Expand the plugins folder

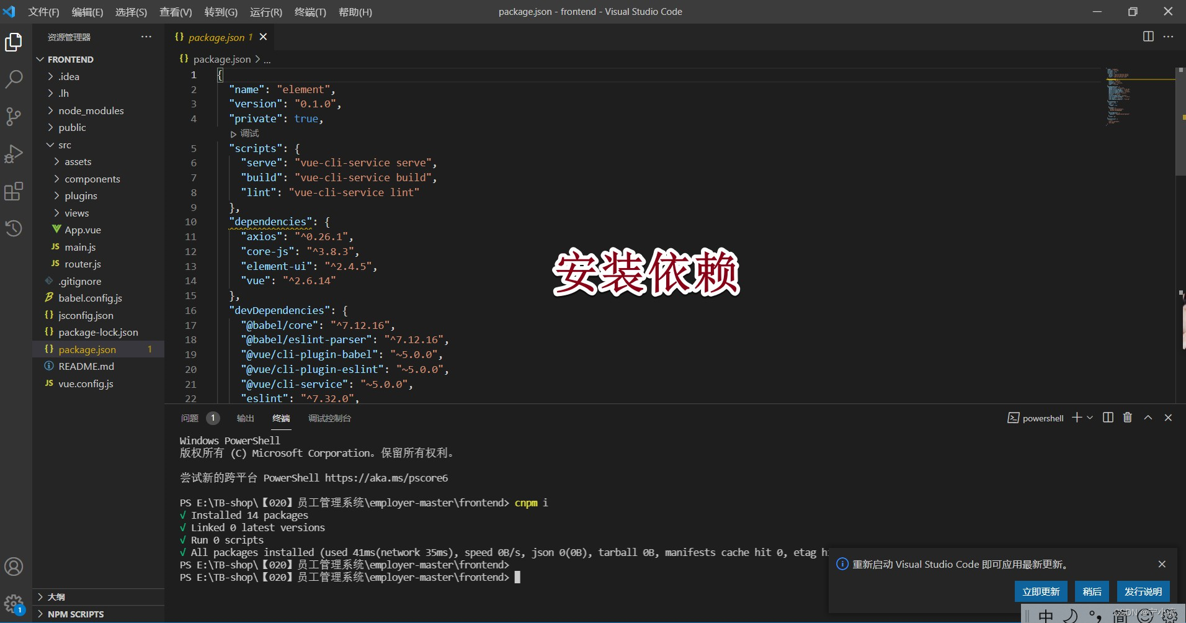(x=98, y=195)
